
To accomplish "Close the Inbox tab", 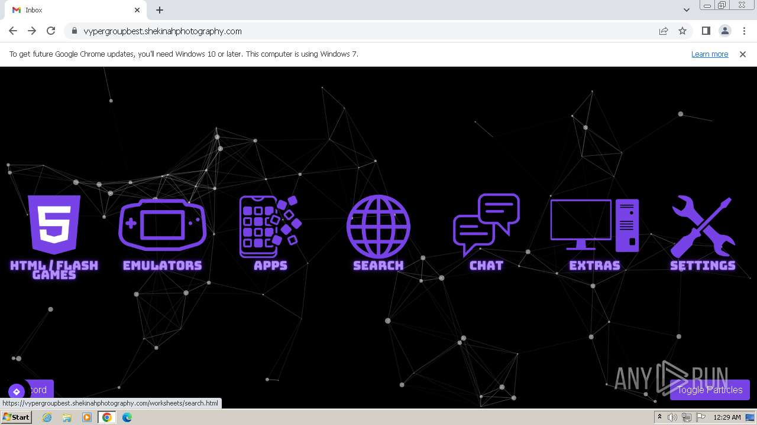I will pyautogui.click(x=137, y=10).
